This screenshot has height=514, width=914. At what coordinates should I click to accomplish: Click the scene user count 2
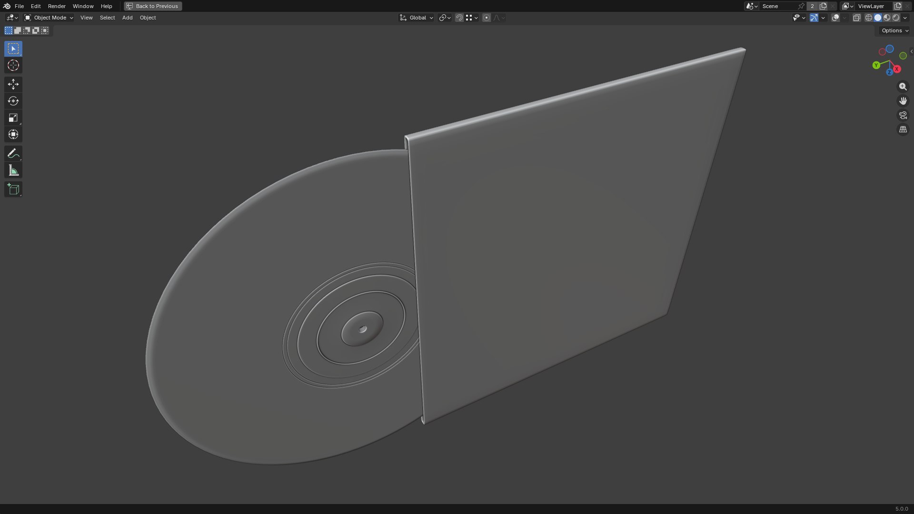click(x=812, y=6)
